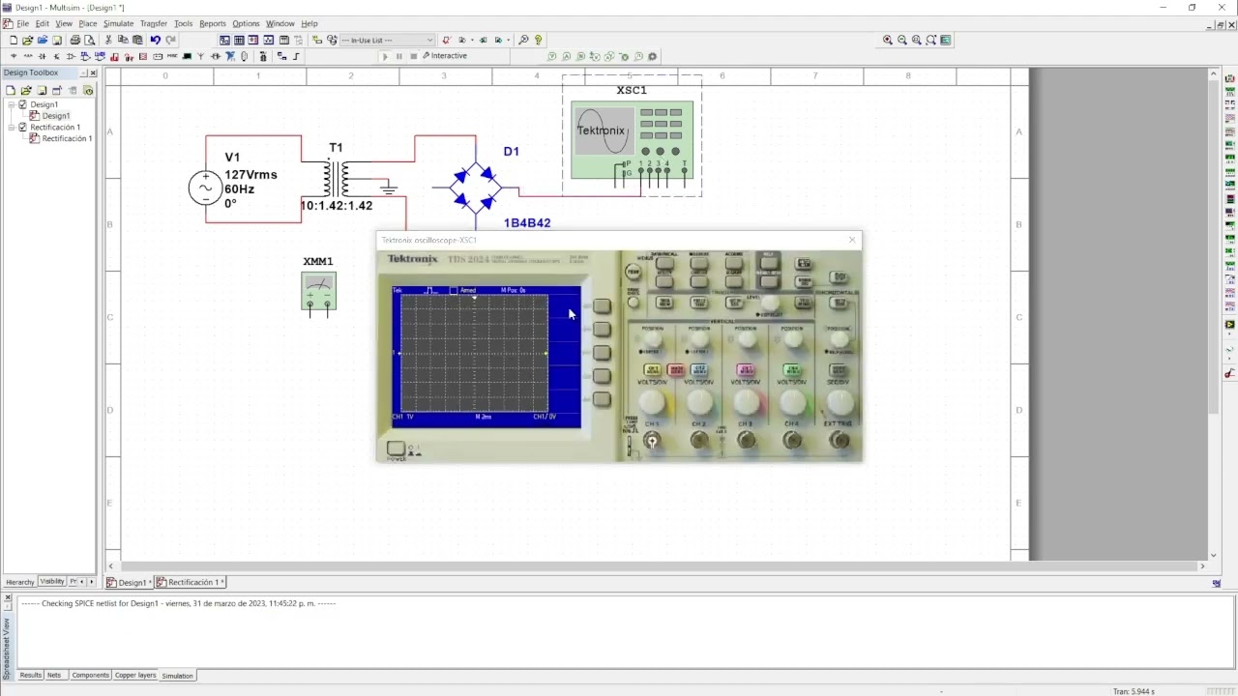Click the Cut scissors icon

pyautogui.click(x=108, y=40)
